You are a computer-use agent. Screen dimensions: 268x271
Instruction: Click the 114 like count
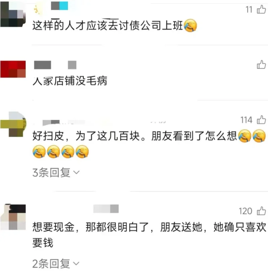(x=247, y=120)
